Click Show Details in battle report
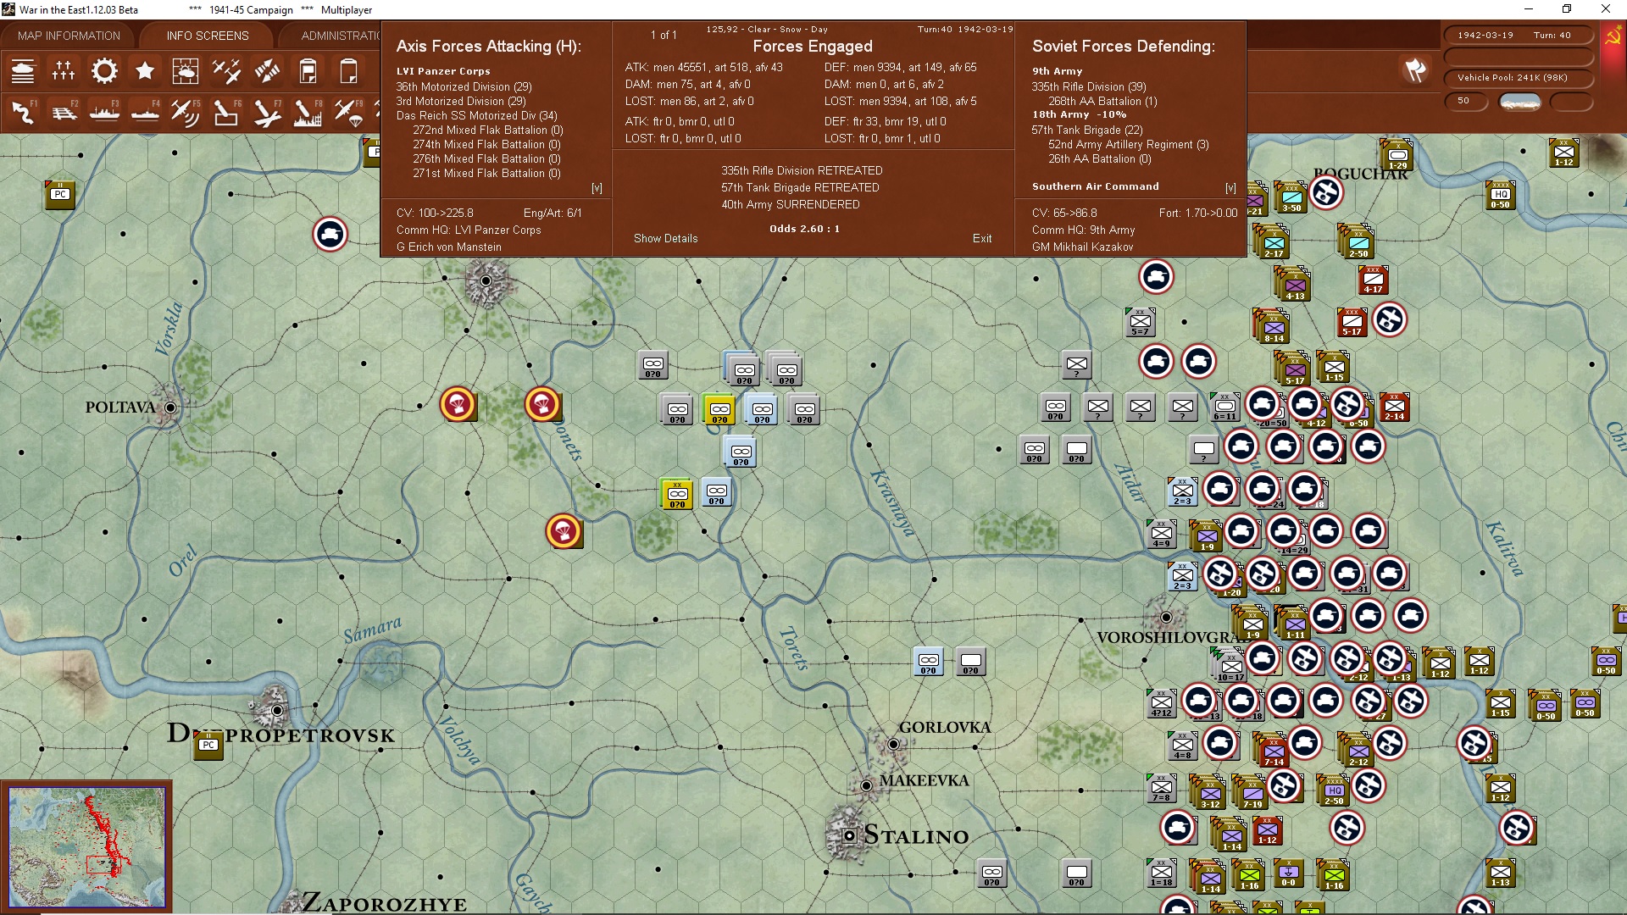1627x915 pixels. click(665, 238)
